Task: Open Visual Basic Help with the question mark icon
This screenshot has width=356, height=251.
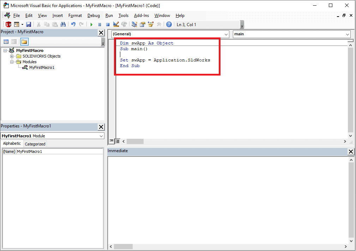Action: tap(169, 24)
